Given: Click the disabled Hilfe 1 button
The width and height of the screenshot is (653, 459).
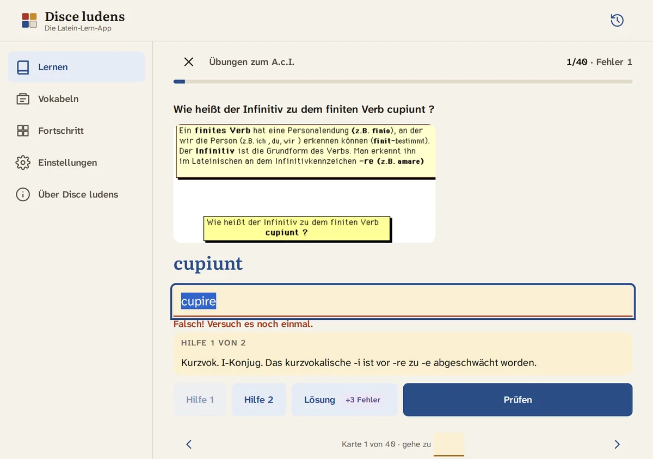Looking at the screenshot, I should [x=200, y=400].
